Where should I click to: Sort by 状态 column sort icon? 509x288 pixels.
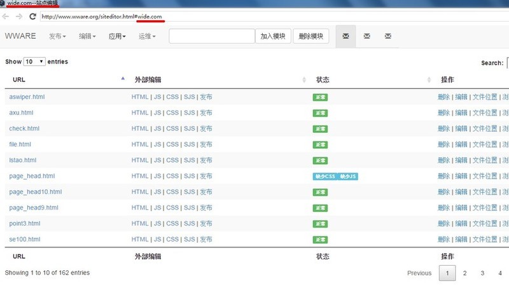click(x=429, y=79)
